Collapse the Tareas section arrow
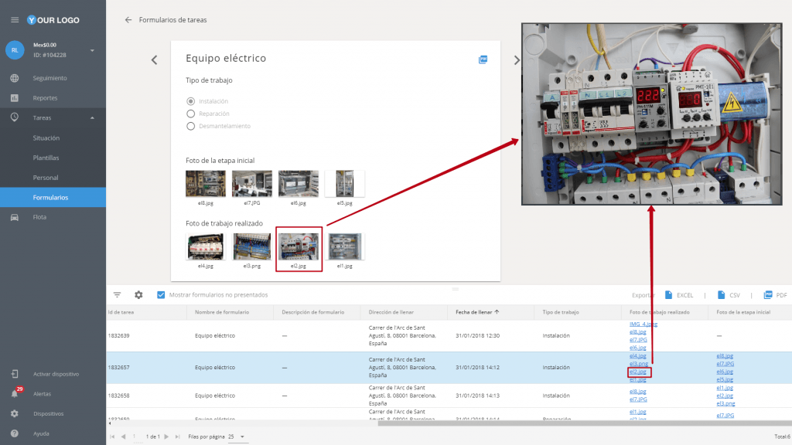The height and width of the screenshot is (445, 792). pos(92,117)
